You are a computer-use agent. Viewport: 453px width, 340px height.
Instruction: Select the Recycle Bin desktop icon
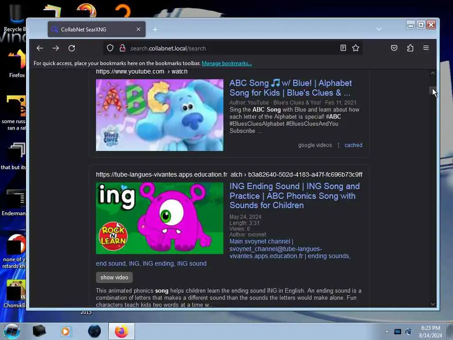15,18
